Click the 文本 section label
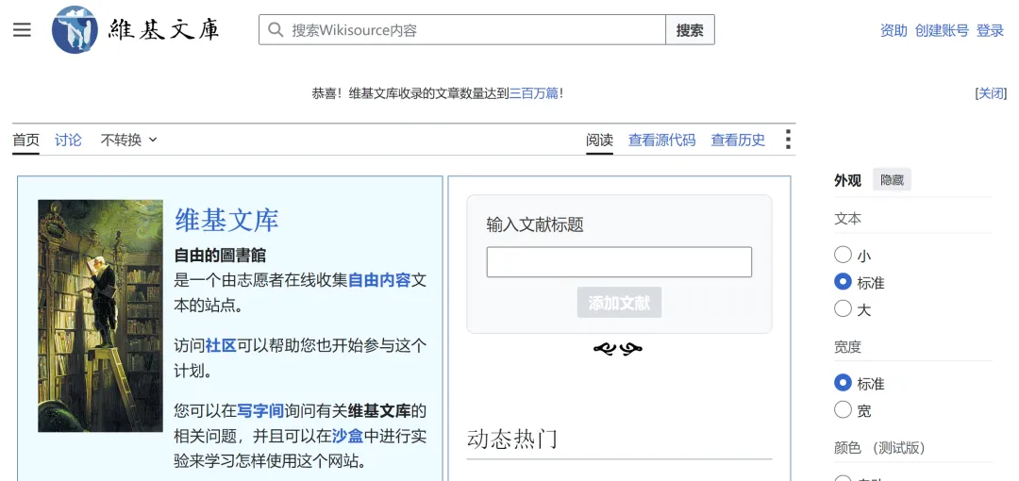Image resolution: width=1019 pixels, height=481 pixels. (x=847, y=219)
